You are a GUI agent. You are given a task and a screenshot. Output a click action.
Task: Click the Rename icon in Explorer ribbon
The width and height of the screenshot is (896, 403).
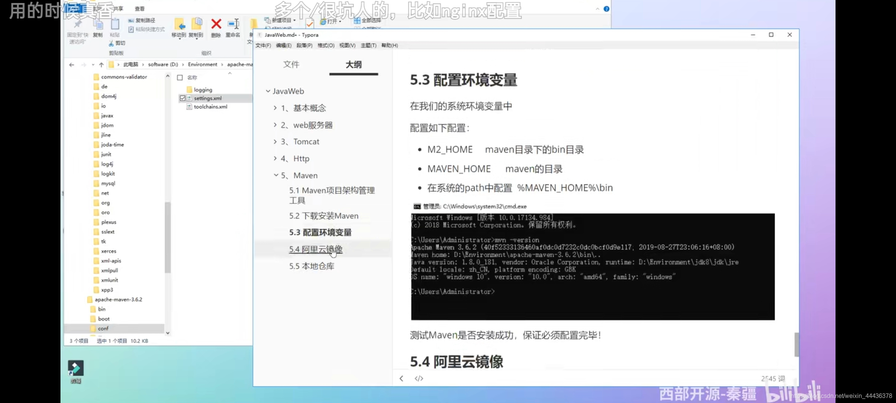click(233, 25)
